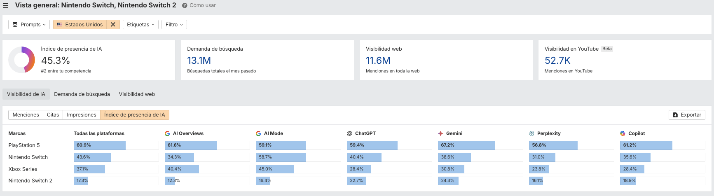Click the Beta badge

(x=607, y=49)
